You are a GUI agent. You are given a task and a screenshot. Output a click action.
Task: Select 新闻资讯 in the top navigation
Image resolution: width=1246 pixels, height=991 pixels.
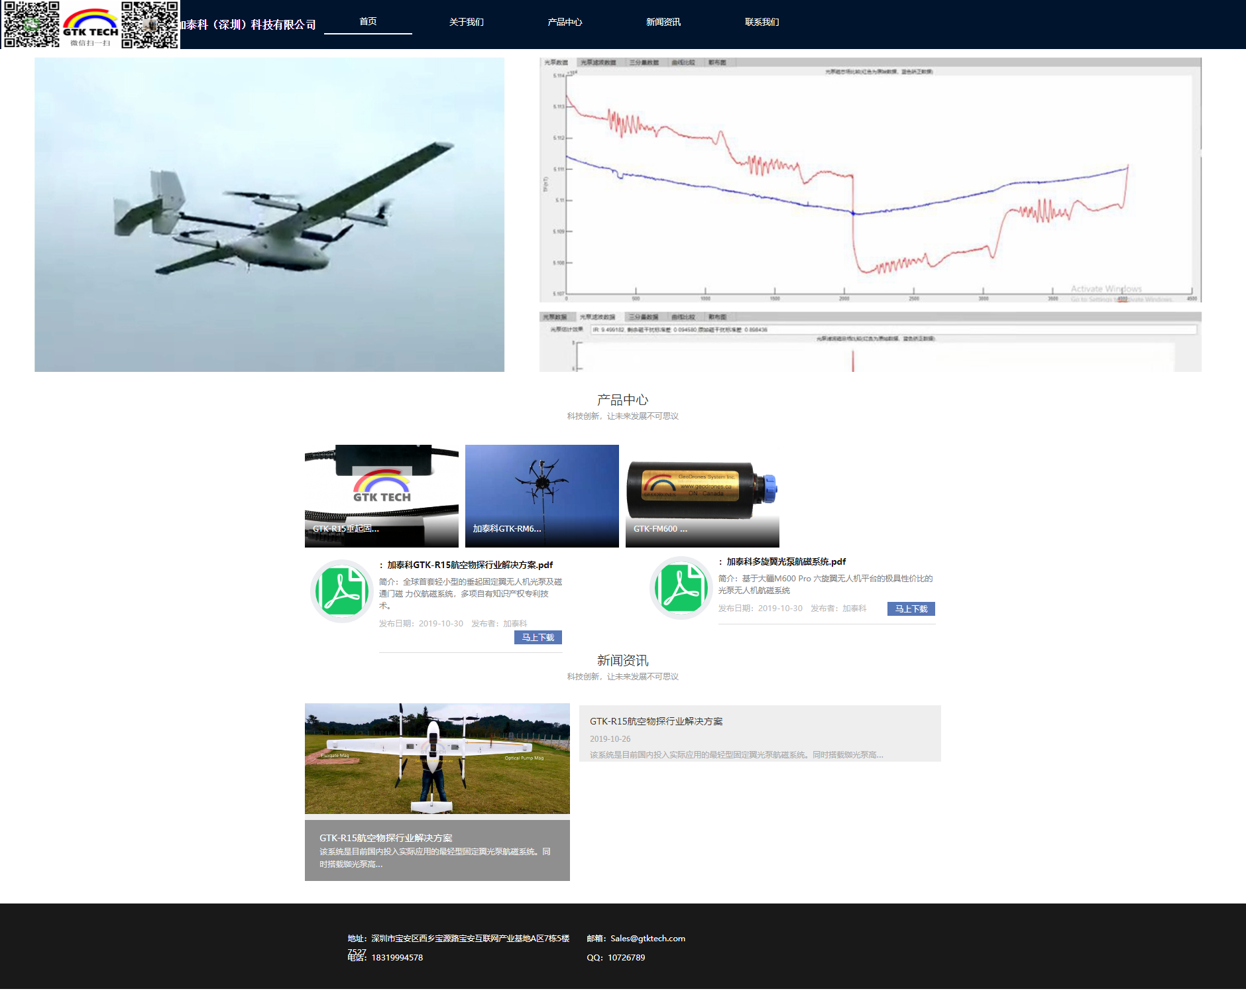click(663, 22)
